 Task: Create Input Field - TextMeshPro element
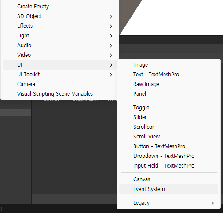168,166
